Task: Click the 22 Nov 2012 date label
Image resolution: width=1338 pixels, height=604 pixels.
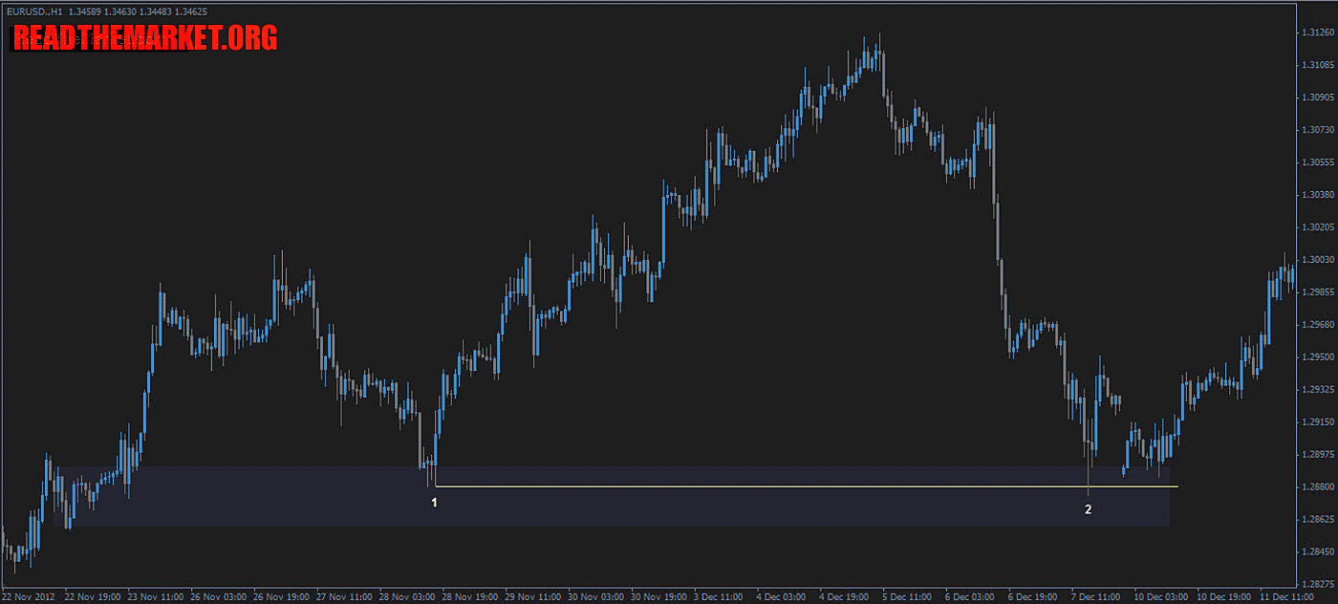Action: (x=30, y=596)
